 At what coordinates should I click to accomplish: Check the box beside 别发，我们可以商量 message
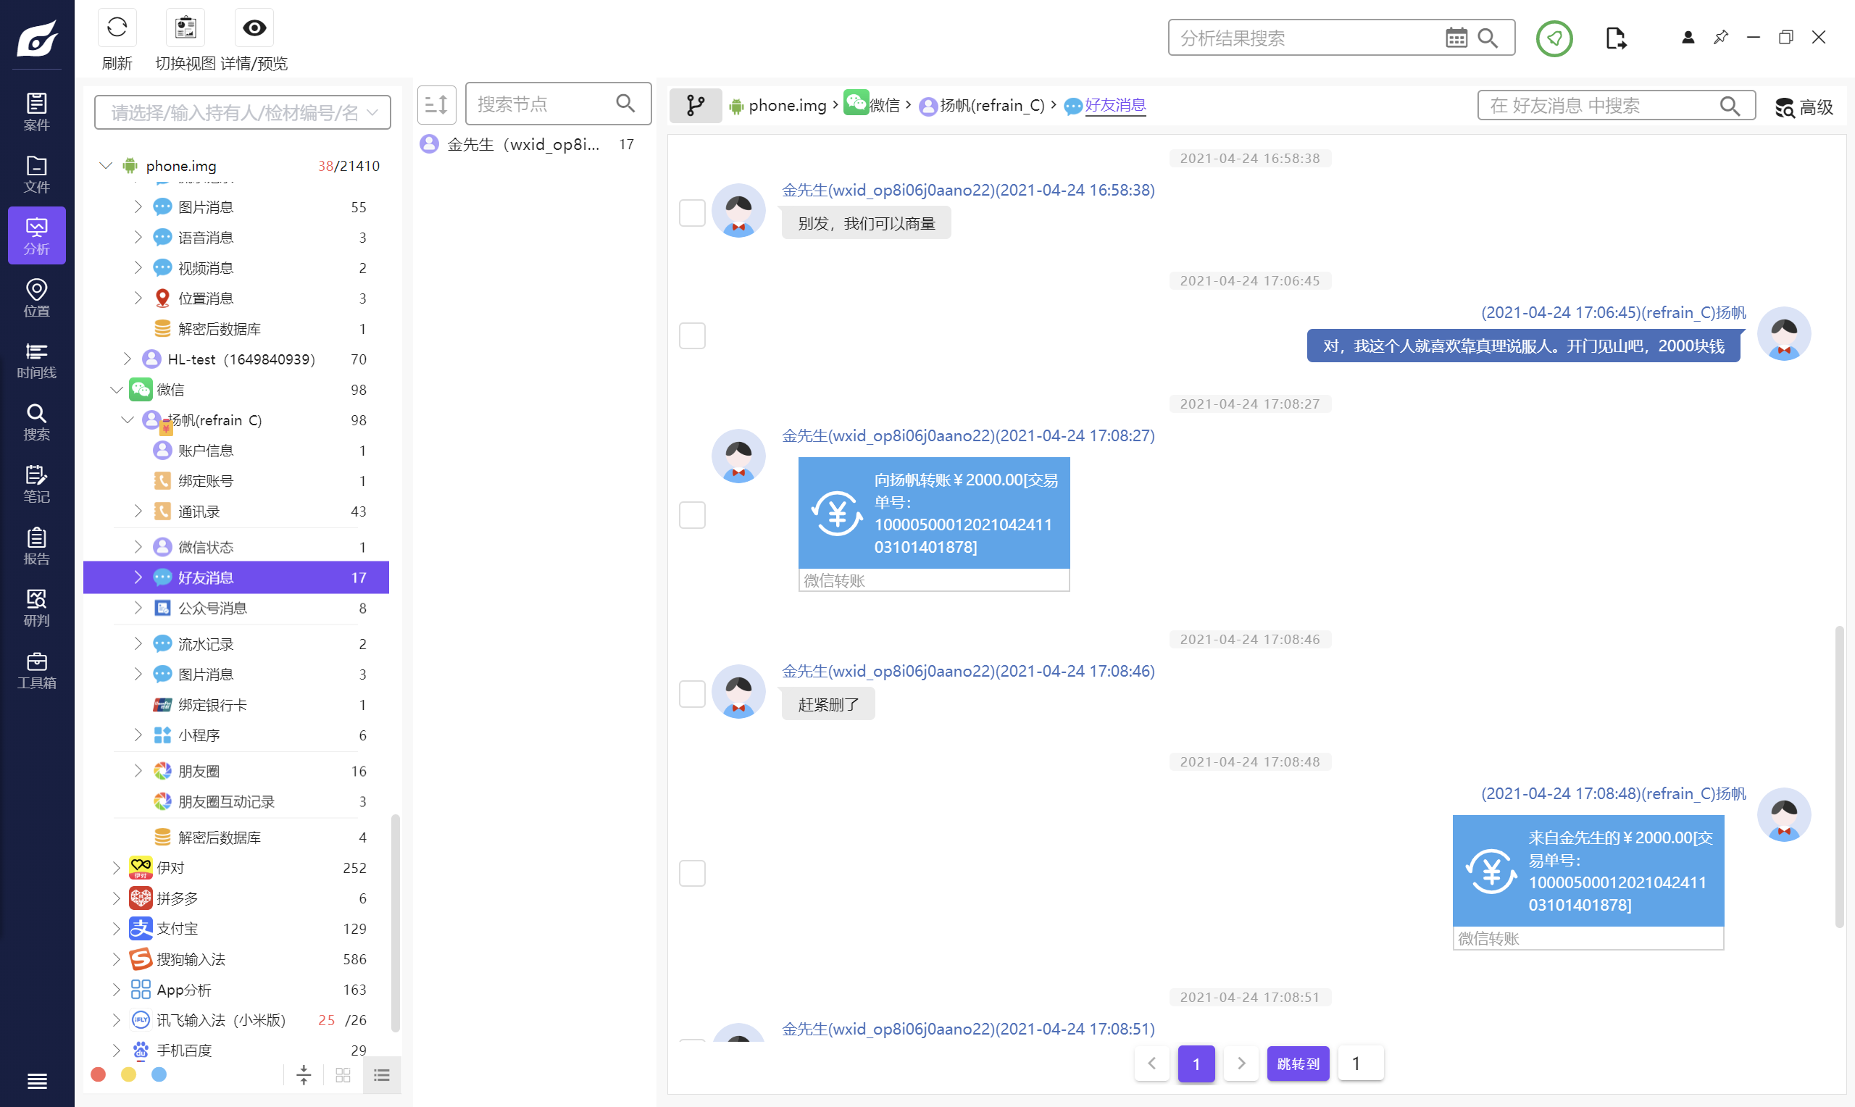click(692, 212)
